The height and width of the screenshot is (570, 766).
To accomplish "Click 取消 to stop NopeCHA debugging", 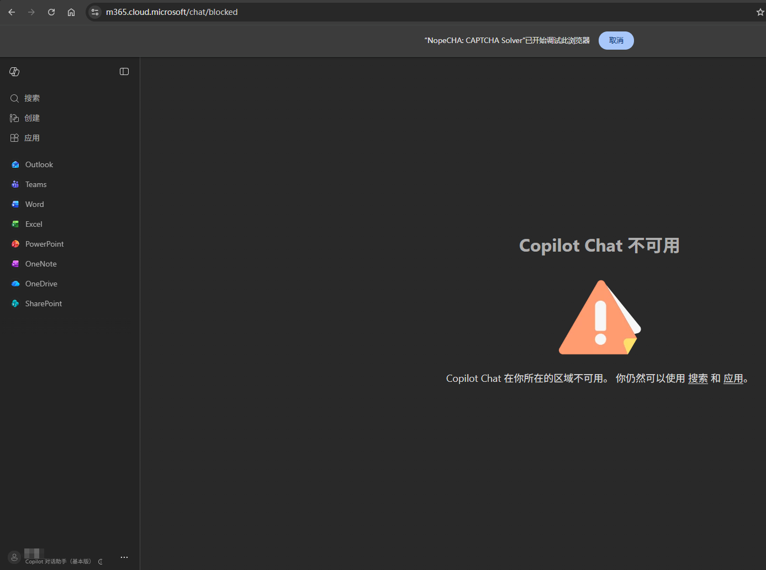I will pyautogui.click(x=616, y=40).
